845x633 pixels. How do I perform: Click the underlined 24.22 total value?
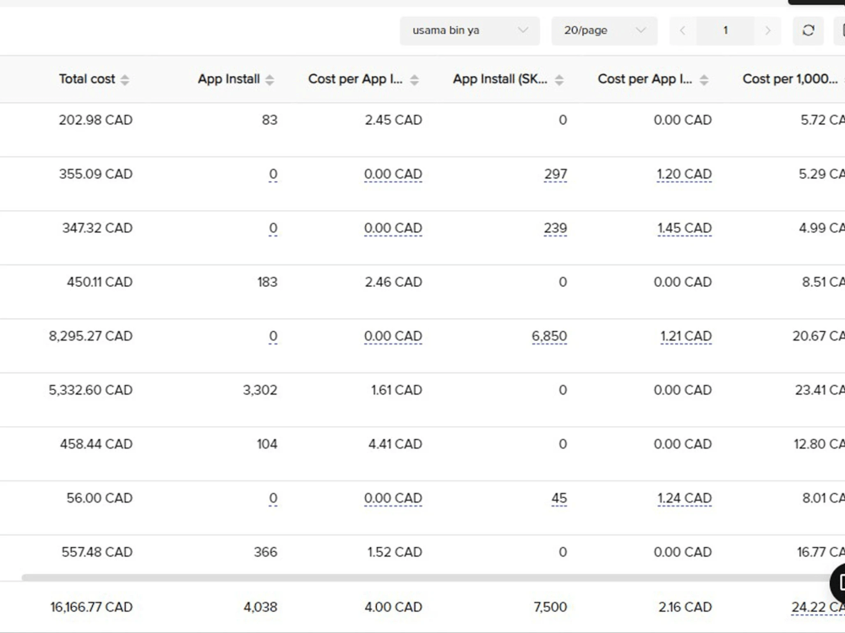point(817,607)
